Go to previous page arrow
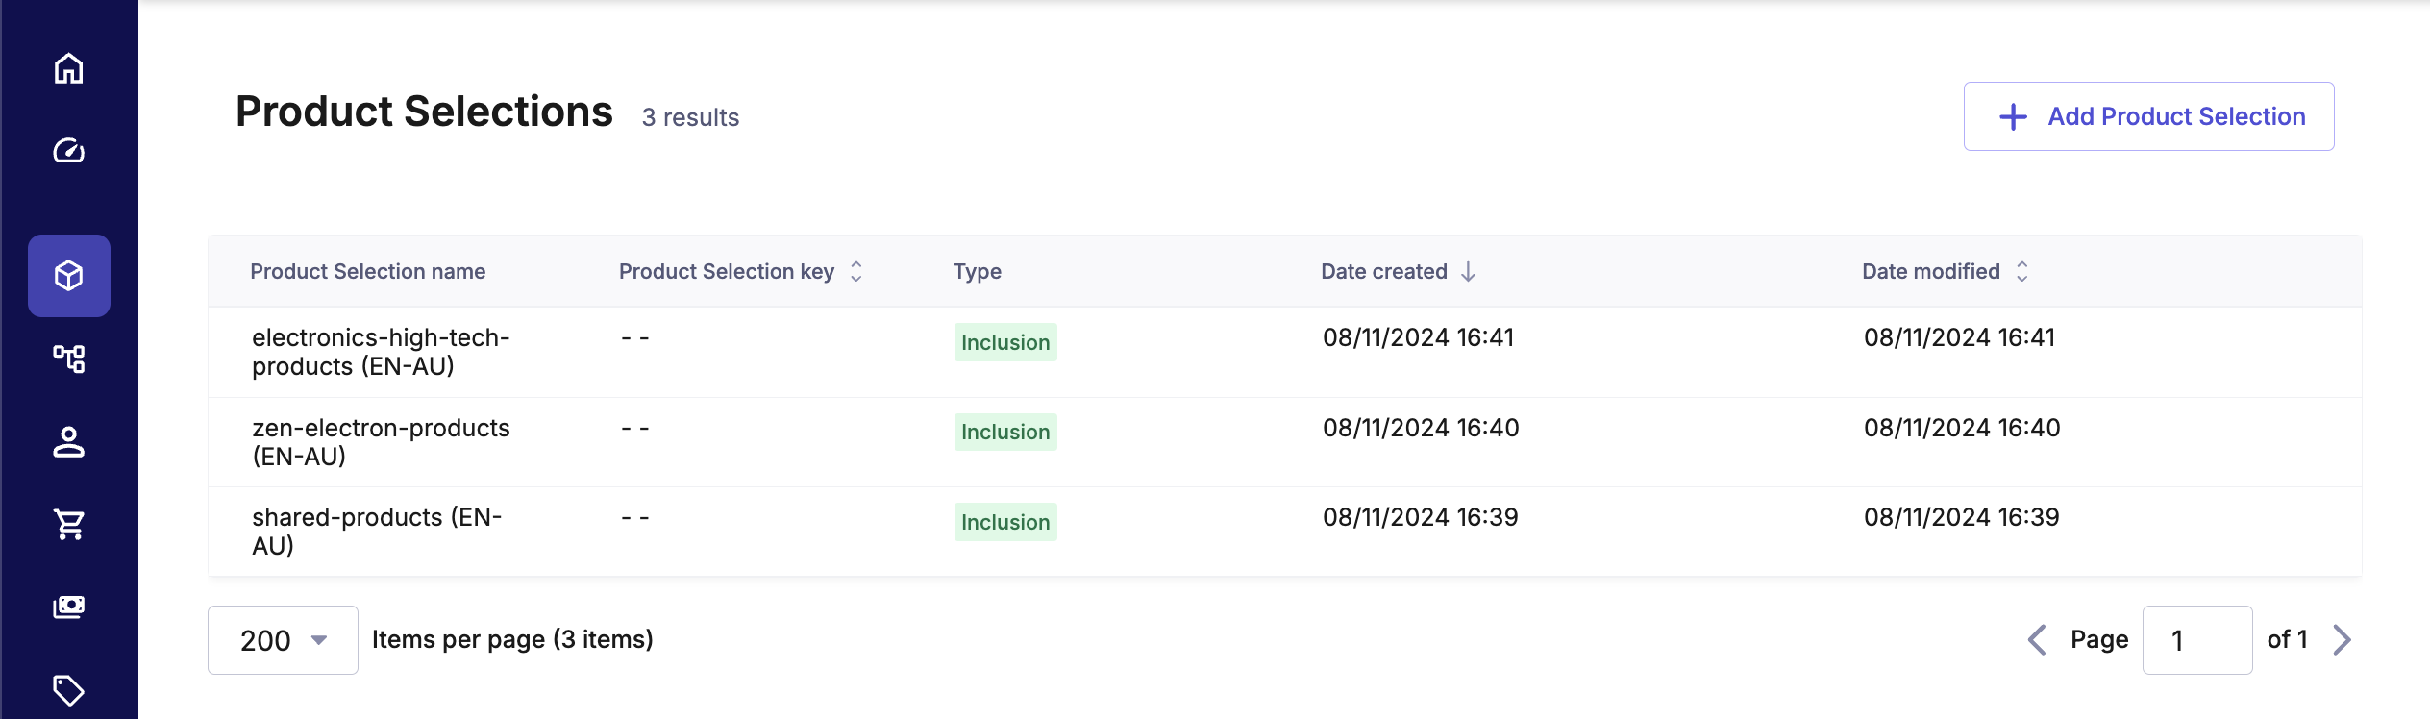The height and width of the screenshot is (719, 2430). pos(2037,640)
